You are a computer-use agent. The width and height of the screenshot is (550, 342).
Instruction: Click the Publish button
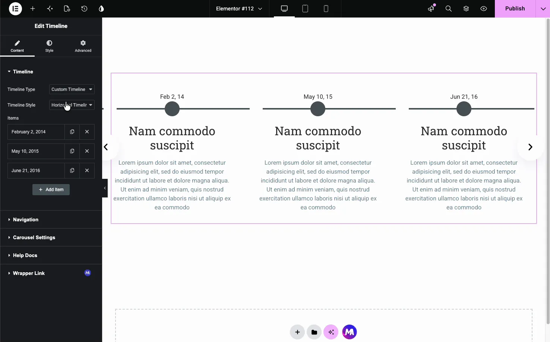(515, 9)
